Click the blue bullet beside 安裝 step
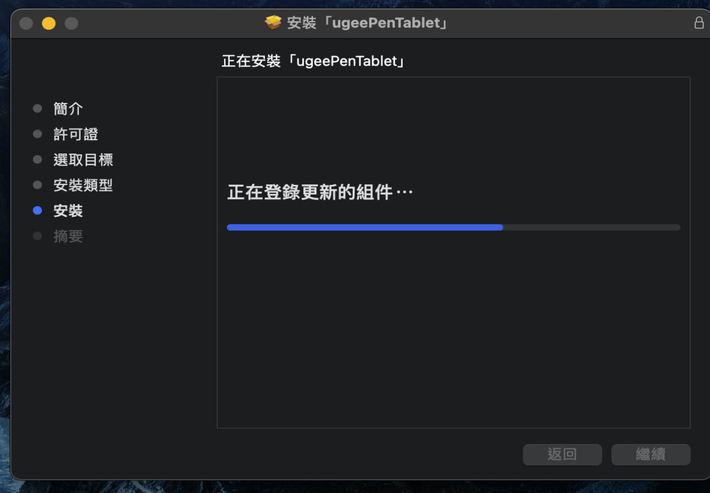The height and width of the screenshot is (493, 710). [x=38, y=211]
